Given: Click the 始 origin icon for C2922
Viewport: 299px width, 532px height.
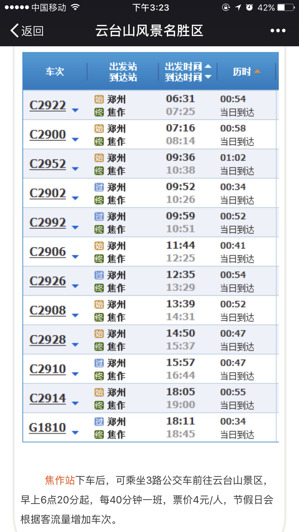Looking at the screenshot, I should tap(99, 99).
